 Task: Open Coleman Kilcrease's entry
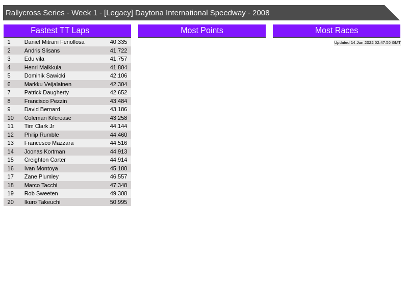click(47, 118)
